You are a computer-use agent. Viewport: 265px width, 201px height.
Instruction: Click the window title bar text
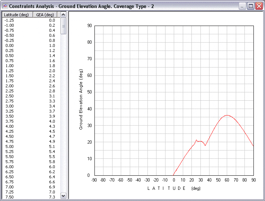click(81, 6)
